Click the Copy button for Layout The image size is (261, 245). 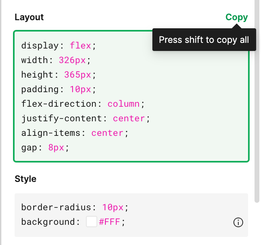[x=237, y=17]
